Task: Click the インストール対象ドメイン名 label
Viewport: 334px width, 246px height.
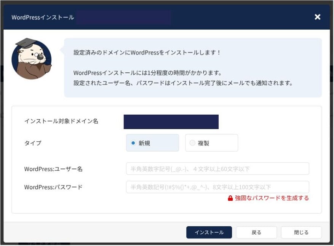Action: pos(61,121)
